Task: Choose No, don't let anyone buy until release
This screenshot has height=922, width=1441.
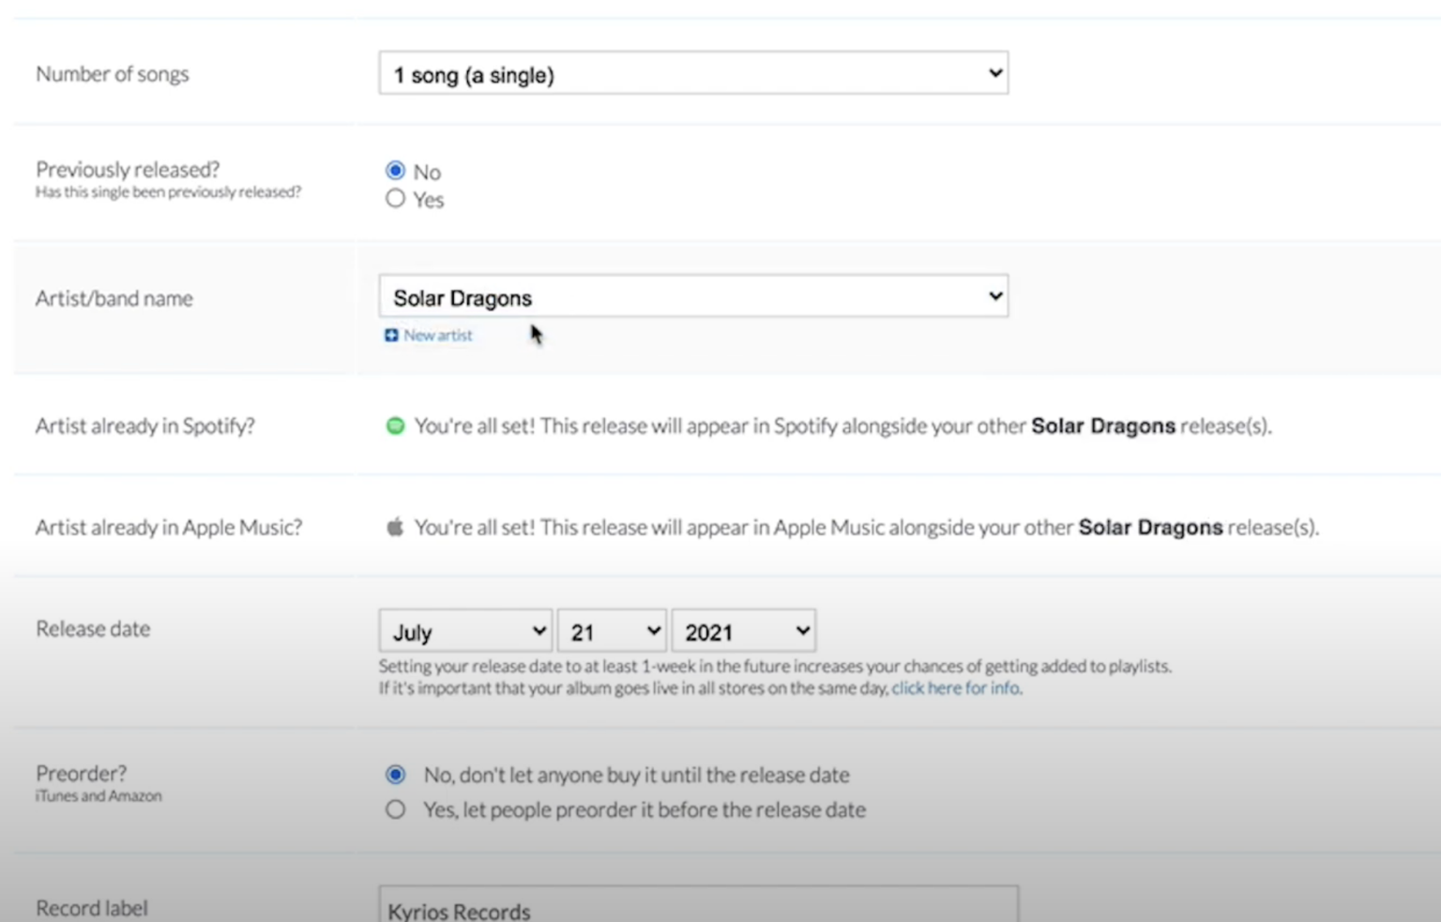Action: click(x=395, y=775)
